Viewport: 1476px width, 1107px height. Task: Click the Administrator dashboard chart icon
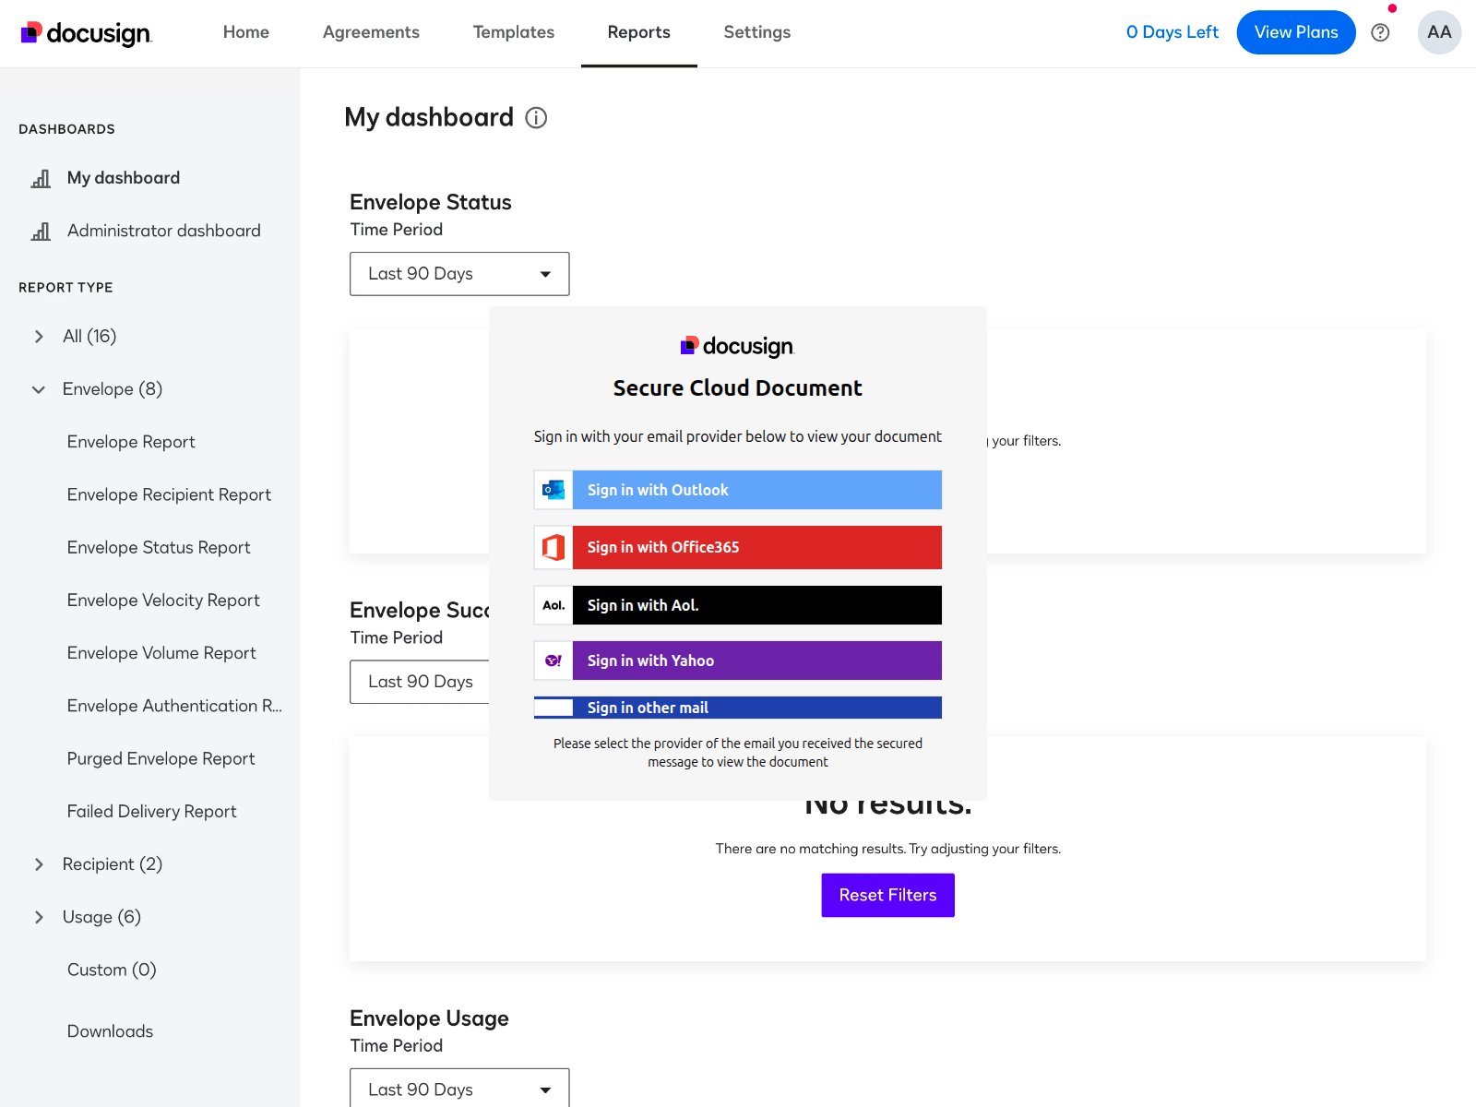tap(41, 231)
